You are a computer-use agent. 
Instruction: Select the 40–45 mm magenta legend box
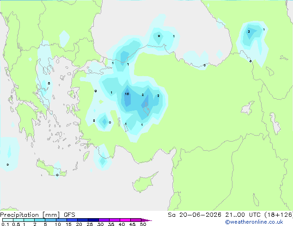pyautogui.click(x=125, y=220)
